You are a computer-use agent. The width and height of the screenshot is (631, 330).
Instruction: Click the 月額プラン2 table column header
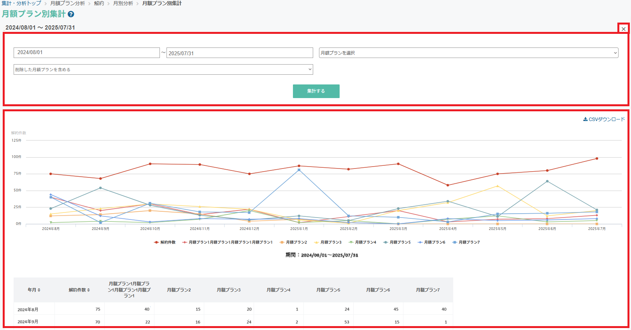(x=179, y=290)
